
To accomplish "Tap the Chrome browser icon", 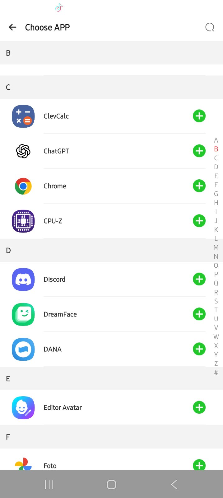I will click(23, 186).
